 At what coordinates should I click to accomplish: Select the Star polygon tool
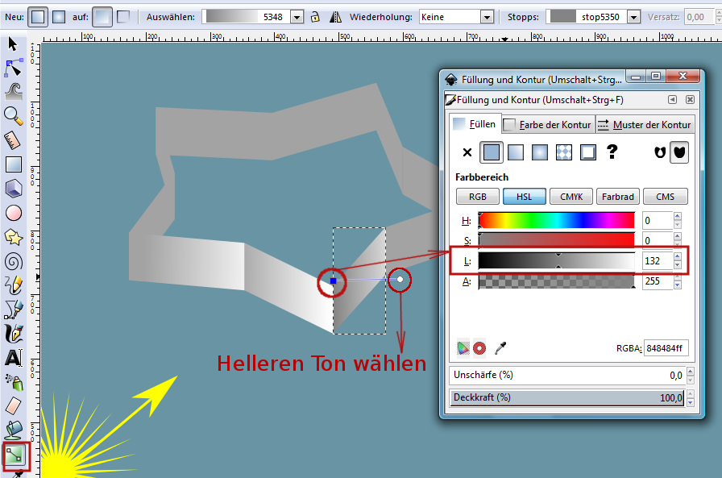tap(14, 237)
